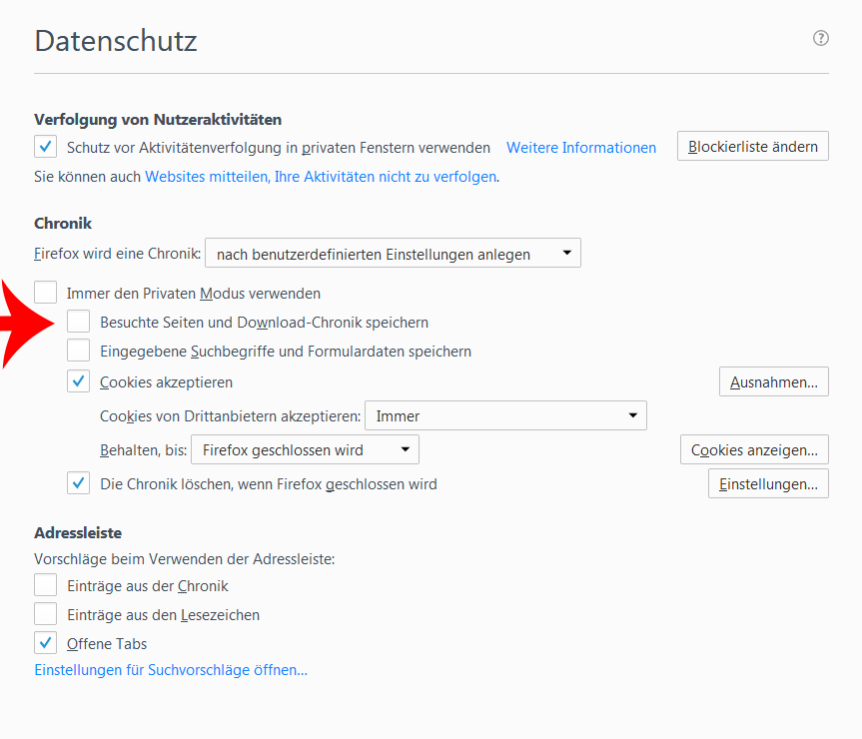Enable saving search terms and form data
Image resolution: width=862 pixels, height=739 pixels.
pyautogui.click(x=79, y=352)
